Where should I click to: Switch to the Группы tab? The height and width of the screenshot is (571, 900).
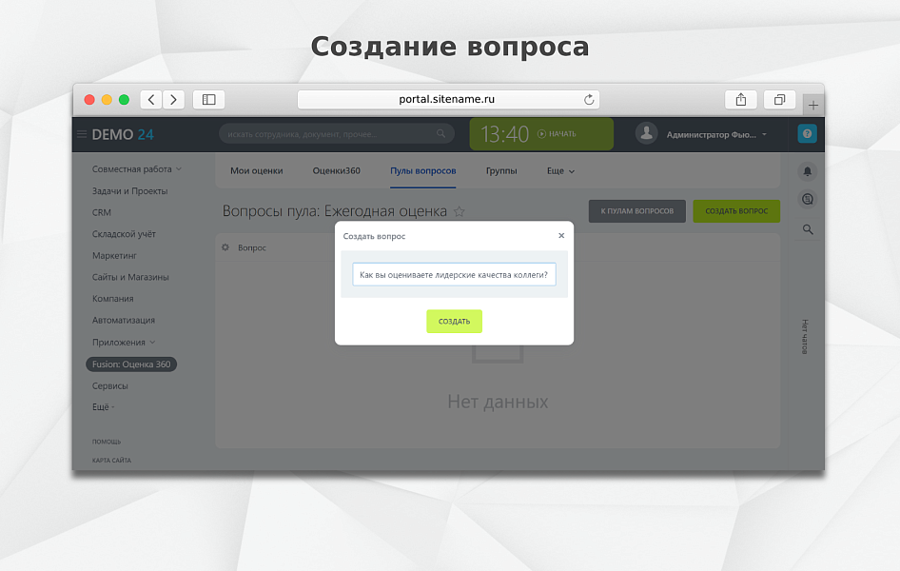(x=502, y=171)
